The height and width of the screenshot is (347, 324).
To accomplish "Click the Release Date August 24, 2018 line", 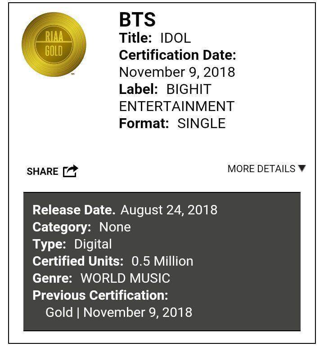I will pos(125,210).
